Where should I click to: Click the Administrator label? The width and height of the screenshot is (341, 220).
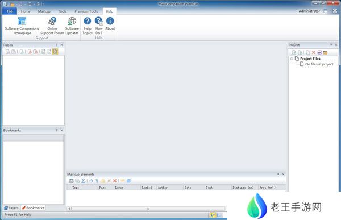(x=309, y=11)
